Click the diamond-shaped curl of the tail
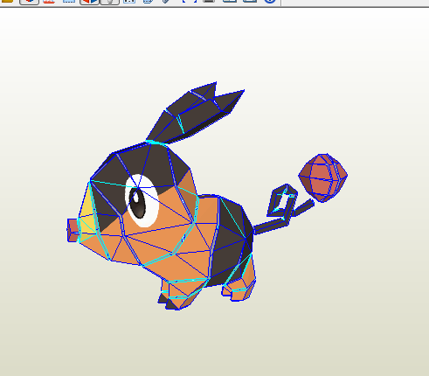This screenshot has width=429, height=376. [x=282, y=200]
